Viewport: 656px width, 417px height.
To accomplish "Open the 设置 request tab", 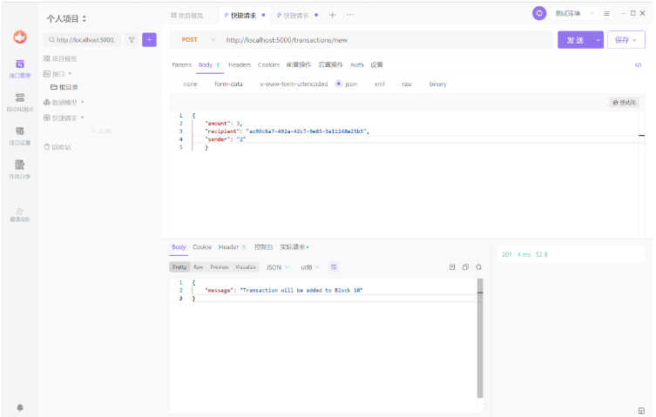I will pyautogui.click(x=376, y=64).
